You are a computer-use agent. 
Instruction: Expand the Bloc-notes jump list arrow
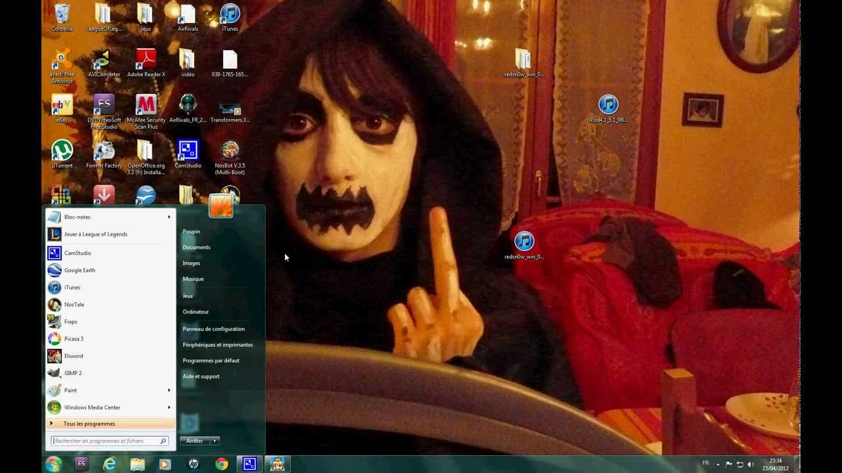169,217
